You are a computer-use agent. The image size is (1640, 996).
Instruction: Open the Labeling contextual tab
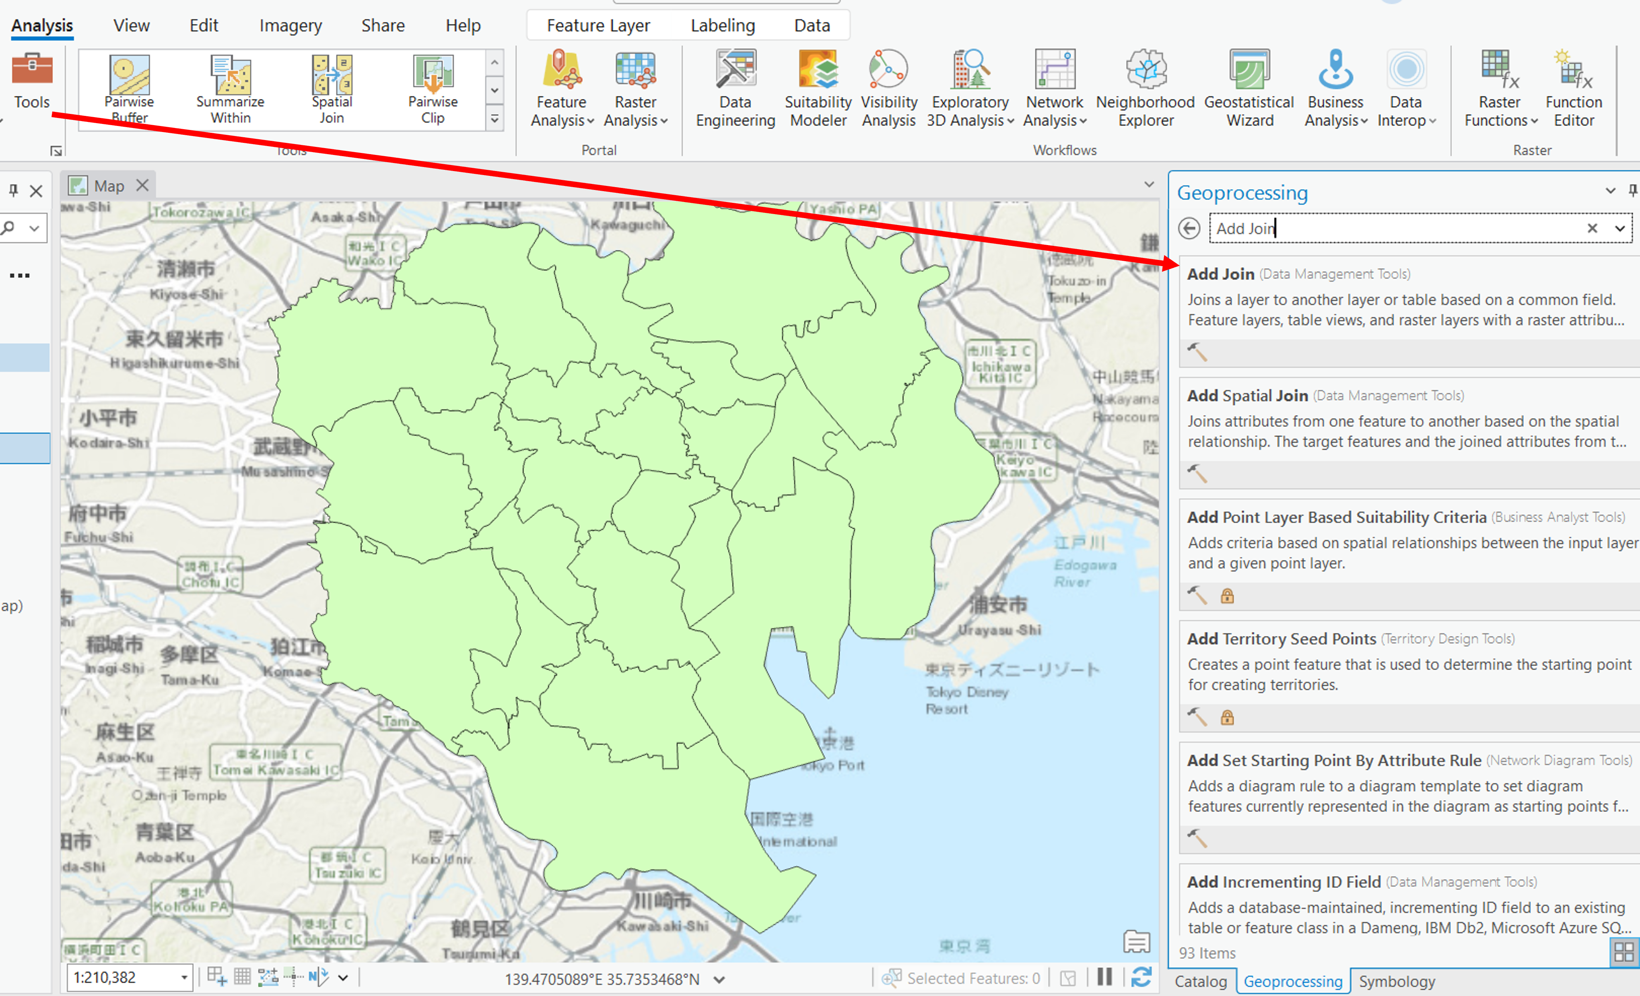[x=722, y=25]
